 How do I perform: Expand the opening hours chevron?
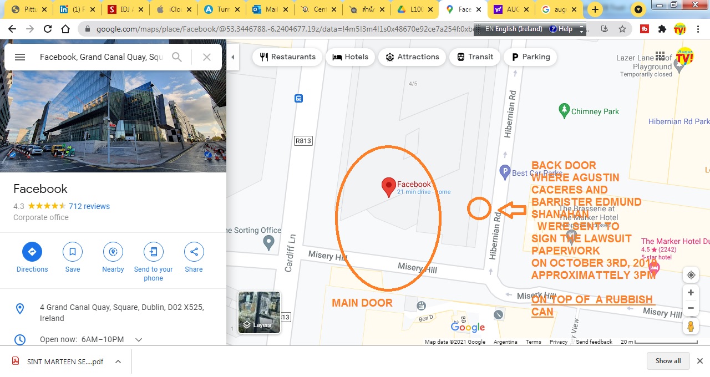[x=139, y=339]
